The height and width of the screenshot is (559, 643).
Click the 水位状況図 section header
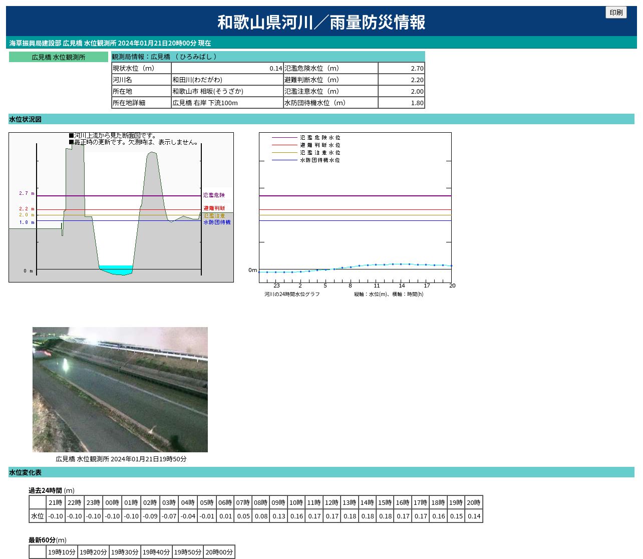pos(321,119)
